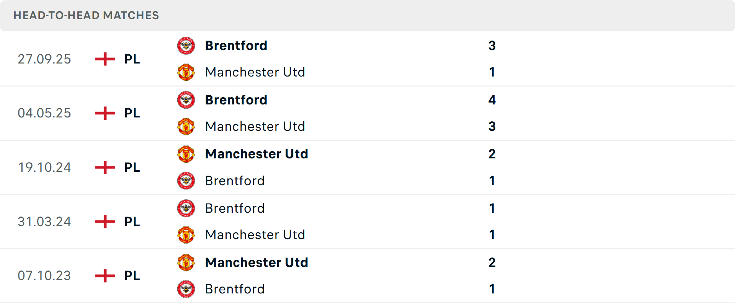Select the date 04.05.25
The width and height of the screenshot is (735, 303).
click(x=44, y=113)
